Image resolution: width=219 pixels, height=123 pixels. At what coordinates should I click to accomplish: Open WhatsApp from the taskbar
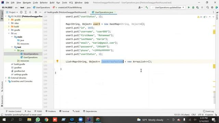pos(38,120)
